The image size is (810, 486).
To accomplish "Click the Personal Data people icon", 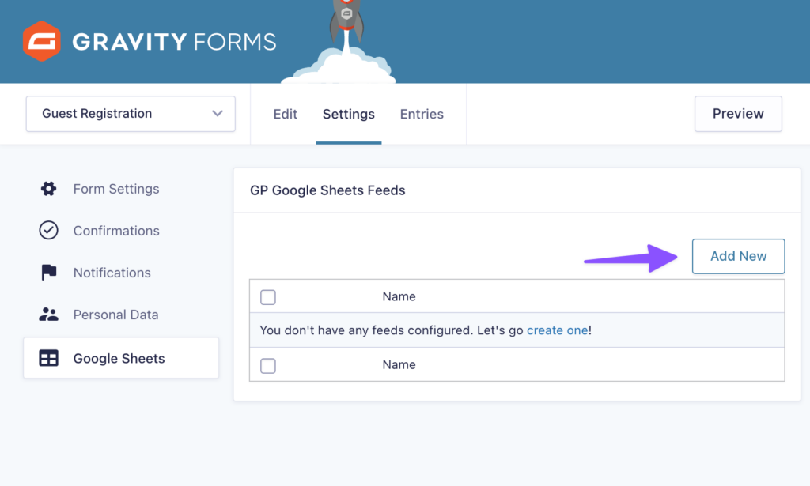I will point(48,315).
